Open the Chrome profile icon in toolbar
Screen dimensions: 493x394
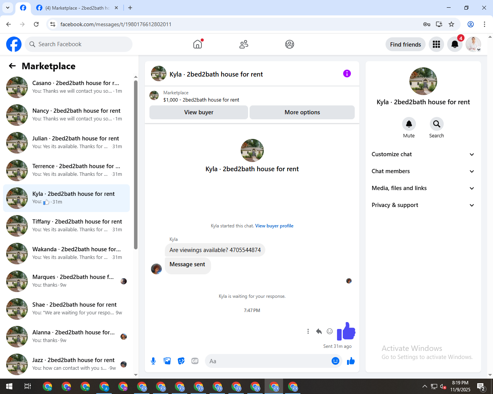tap(471, 24)
